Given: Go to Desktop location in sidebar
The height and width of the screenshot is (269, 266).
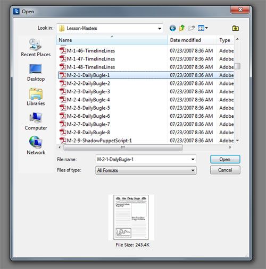Looking at the screenshot, I should (36, 73).
